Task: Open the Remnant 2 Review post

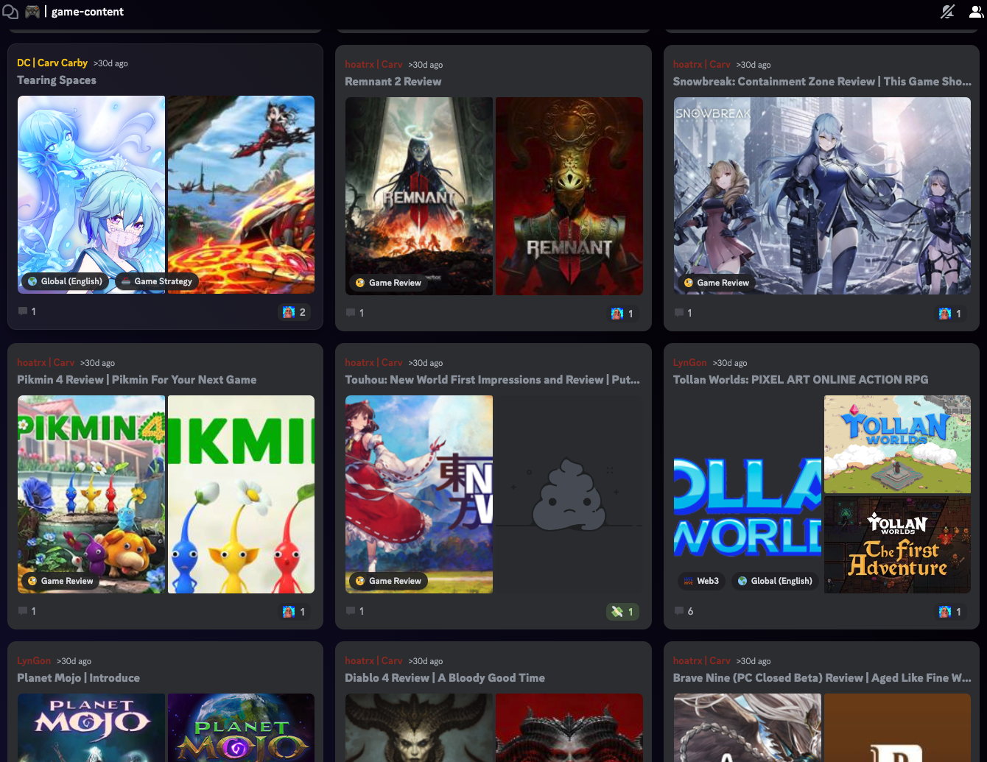Action: [393, 81]
